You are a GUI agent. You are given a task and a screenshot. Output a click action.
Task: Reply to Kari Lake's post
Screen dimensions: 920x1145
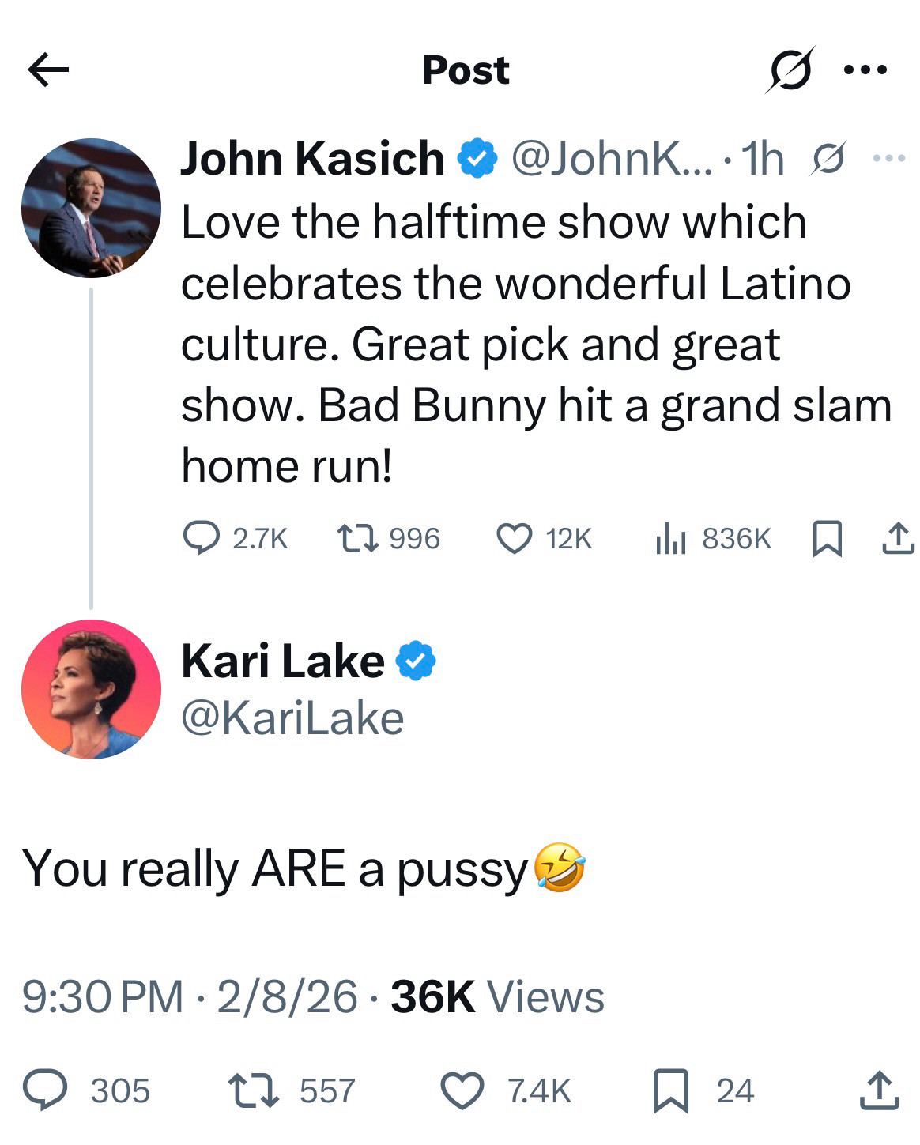47,1090
